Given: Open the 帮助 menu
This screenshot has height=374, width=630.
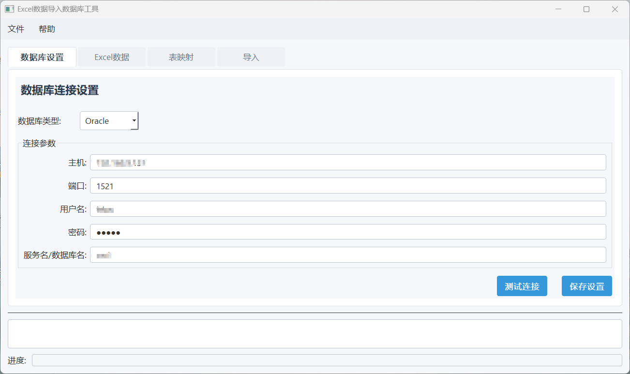Looking at the screenshot, I should click(x=47, y=29).
